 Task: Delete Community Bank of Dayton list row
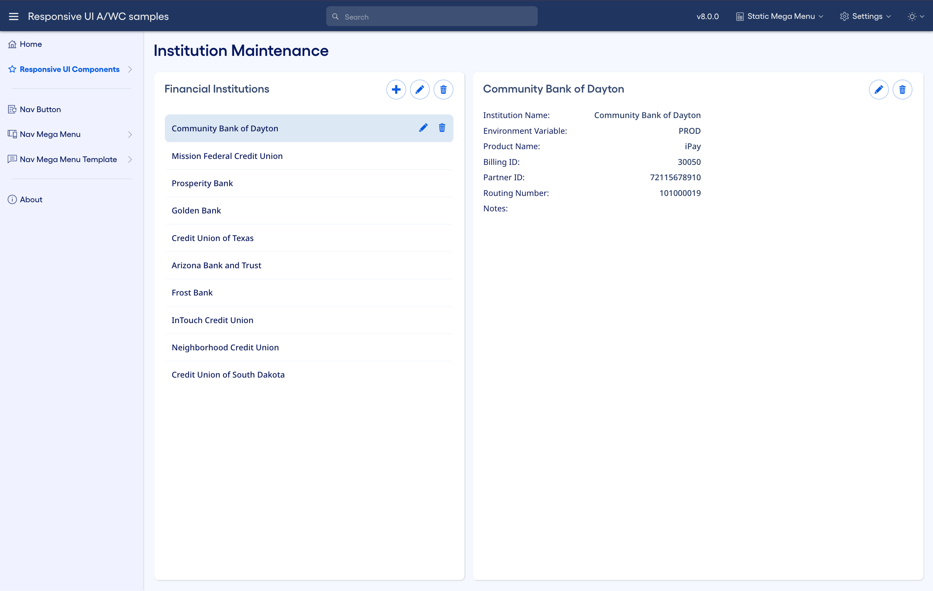click(442, 128)
